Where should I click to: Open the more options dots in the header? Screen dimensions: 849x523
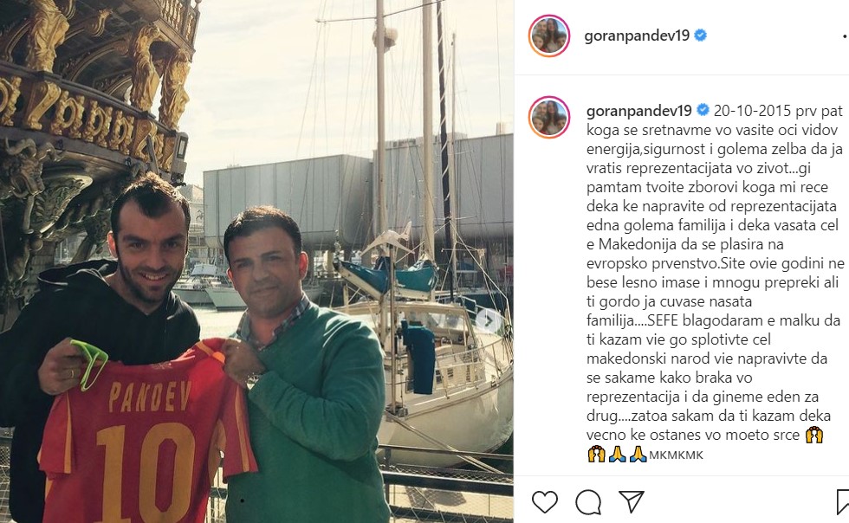(x=846, y=37)
